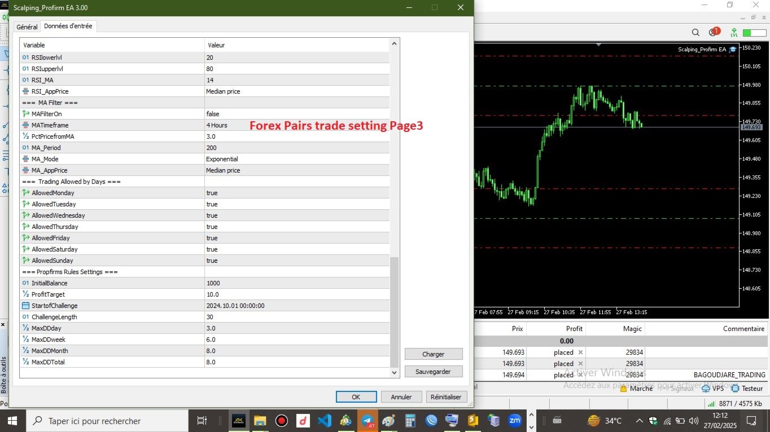Open File Explorer from the taskbar

pyautogui.click(x=260, y=421)
